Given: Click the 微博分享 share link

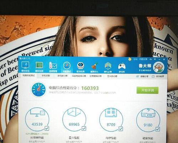Looking at the screenshot, I should [142, 77].
